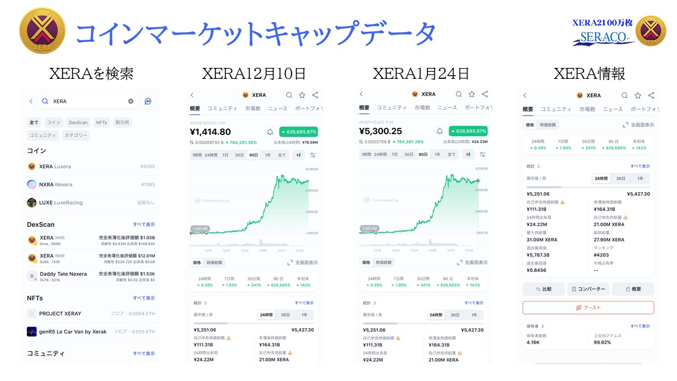This screenshot has width=677, height=381.
Task: Toggle candlestick chart view in the December 10 panel
Action: pos(299,155)
